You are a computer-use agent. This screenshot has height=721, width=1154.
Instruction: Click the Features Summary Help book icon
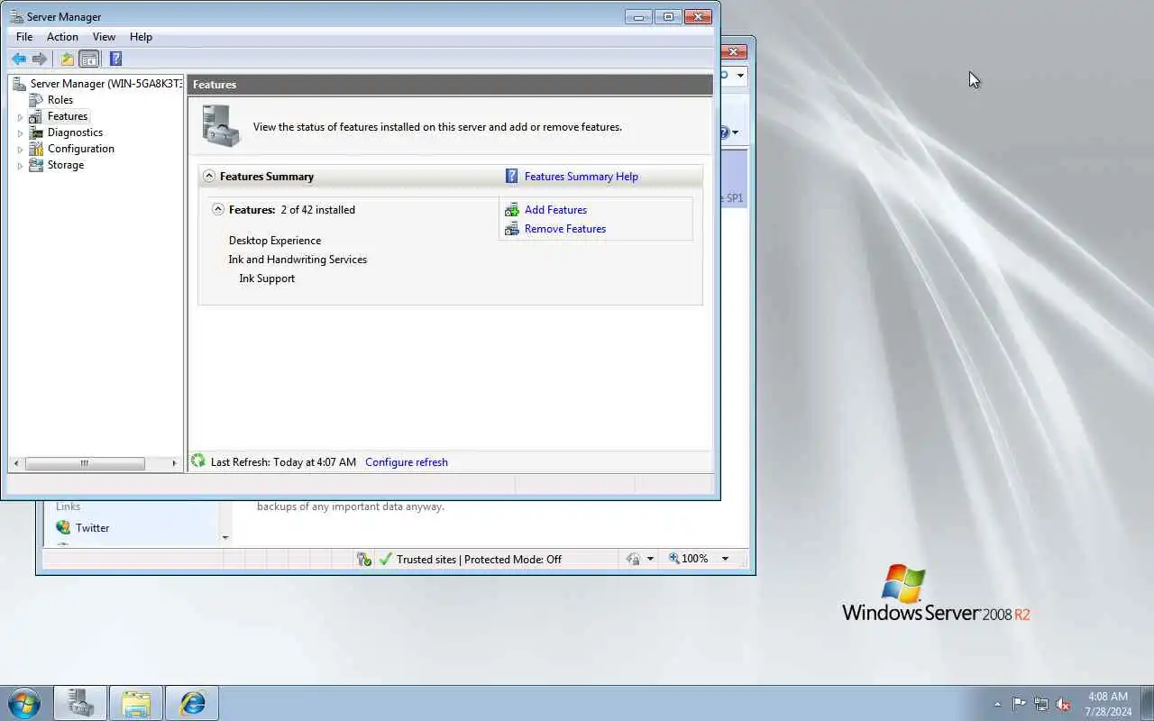coord(511,176)
